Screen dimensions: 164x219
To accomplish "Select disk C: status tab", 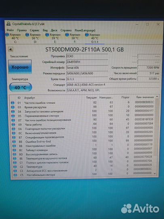I will click(13, 38).
